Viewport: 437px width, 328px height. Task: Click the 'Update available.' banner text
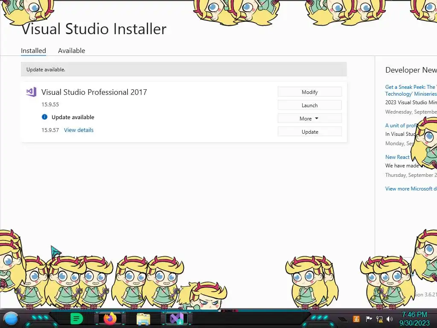pos(46,70)
